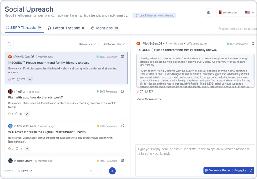This screenshot has height=179, width=257.
Task: Toggle checkmark on Amex Digital Entertainment thread
Action: [27, 149]
